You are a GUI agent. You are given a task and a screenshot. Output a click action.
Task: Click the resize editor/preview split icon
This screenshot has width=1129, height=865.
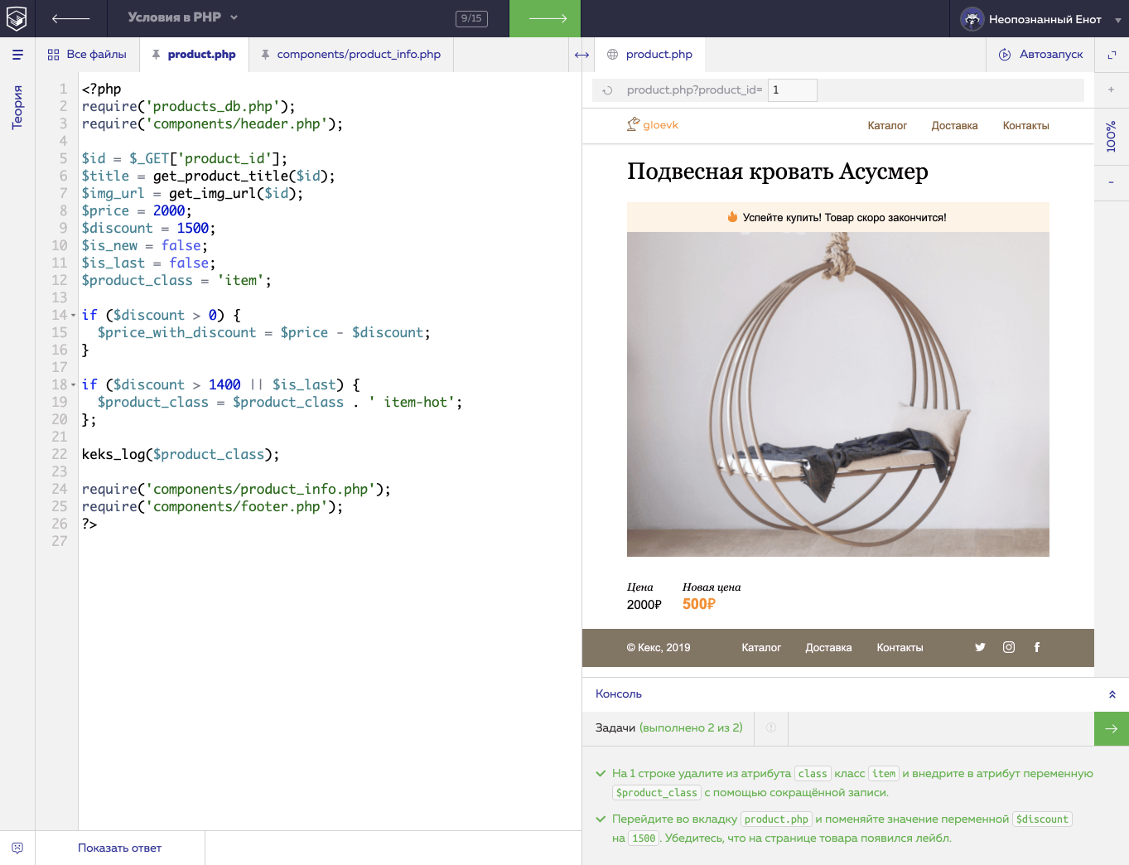[x=581, y=55]
